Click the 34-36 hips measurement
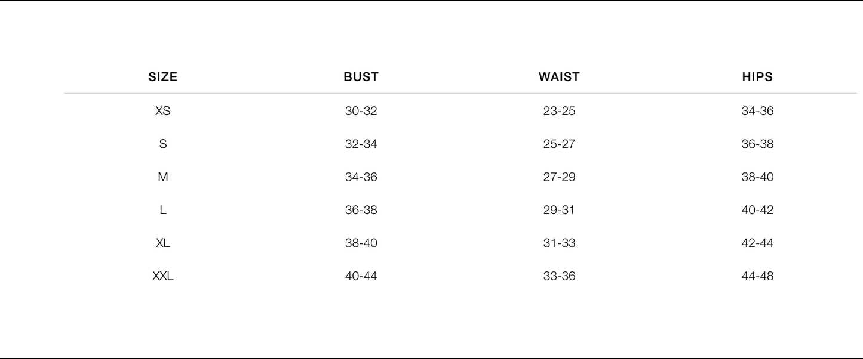863x359 pixels. click(757, 111)
